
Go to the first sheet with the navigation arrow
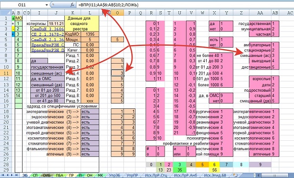pos(3,175)
